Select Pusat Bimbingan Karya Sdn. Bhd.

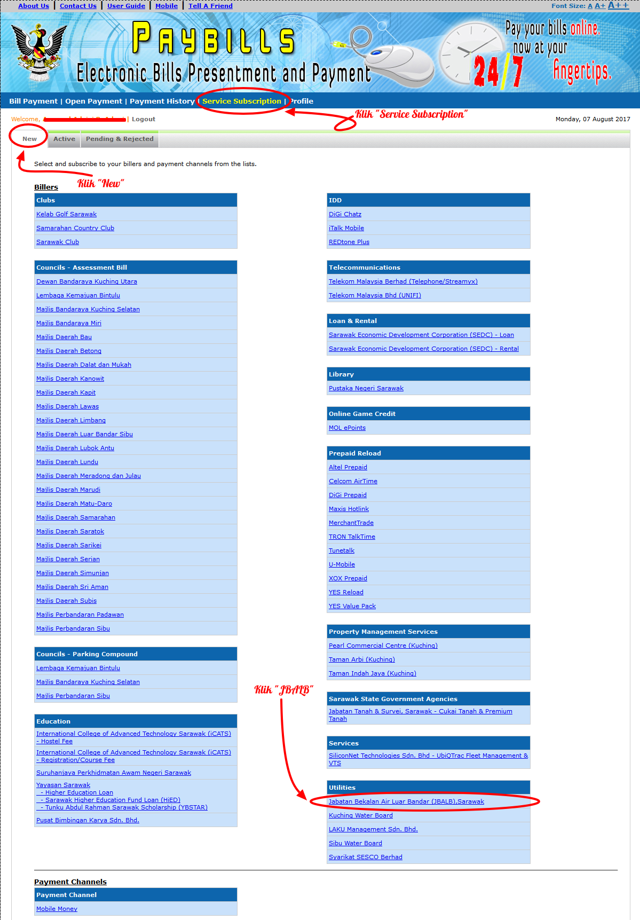[88, 820]
